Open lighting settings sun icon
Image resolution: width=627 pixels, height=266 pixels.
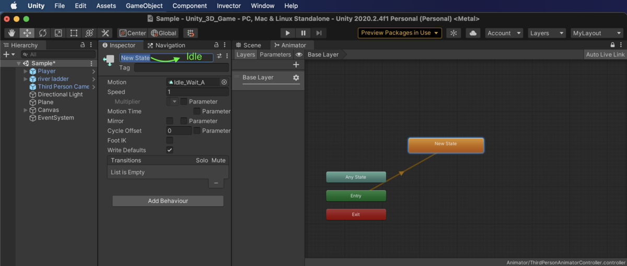point(453,33)
